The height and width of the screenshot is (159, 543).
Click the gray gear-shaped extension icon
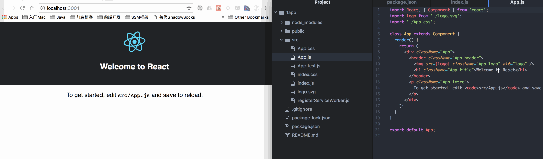pyautogui.click(x=228, y=8)
